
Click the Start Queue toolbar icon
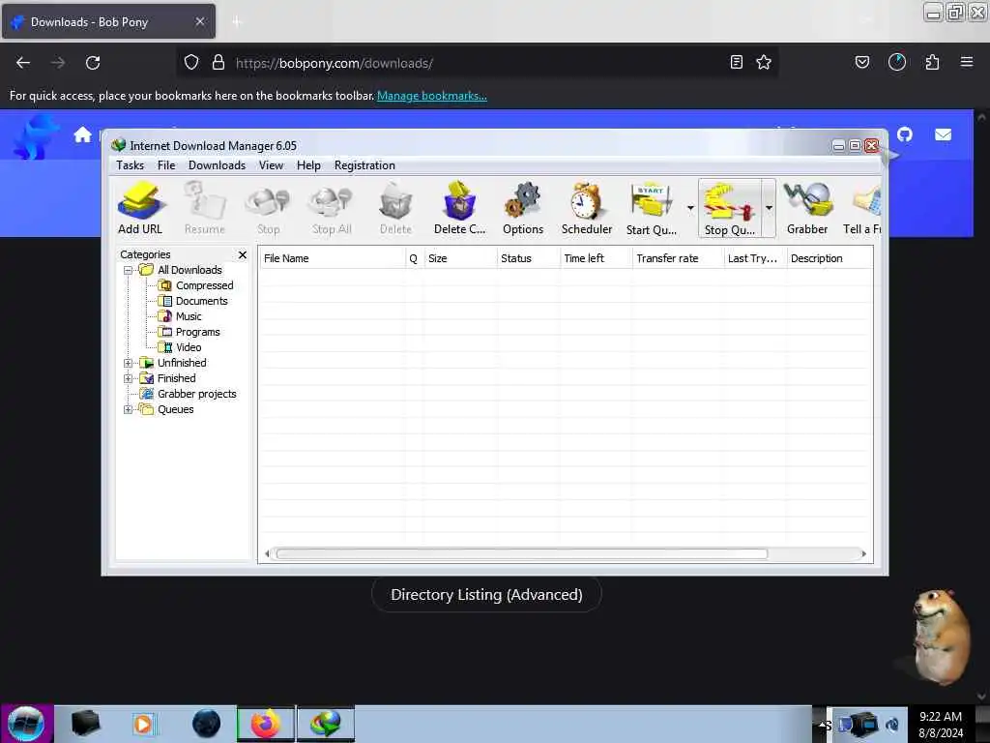coord(651,208)
